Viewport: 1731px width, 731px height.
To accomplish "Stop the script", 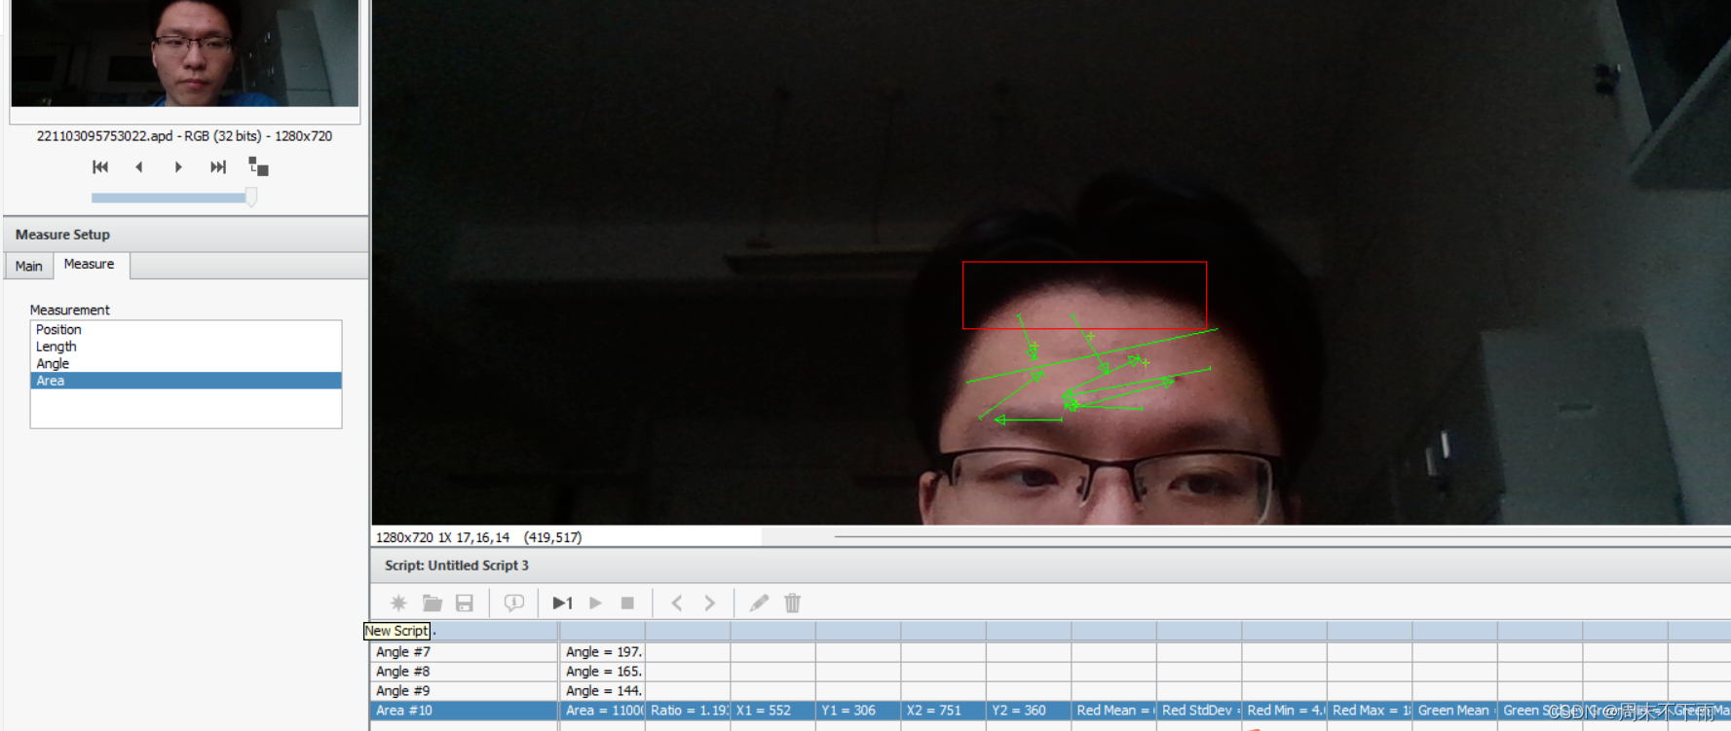I will click(627, 603).
